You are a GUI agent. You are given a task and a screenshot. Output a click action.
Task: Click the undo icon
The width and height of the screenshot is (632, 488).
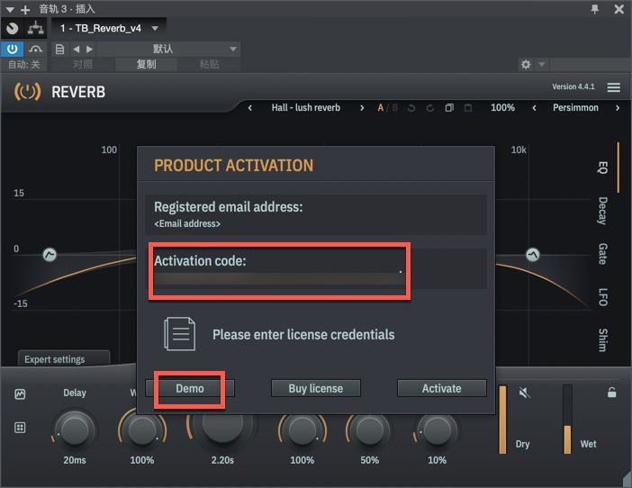coord(411,107)
